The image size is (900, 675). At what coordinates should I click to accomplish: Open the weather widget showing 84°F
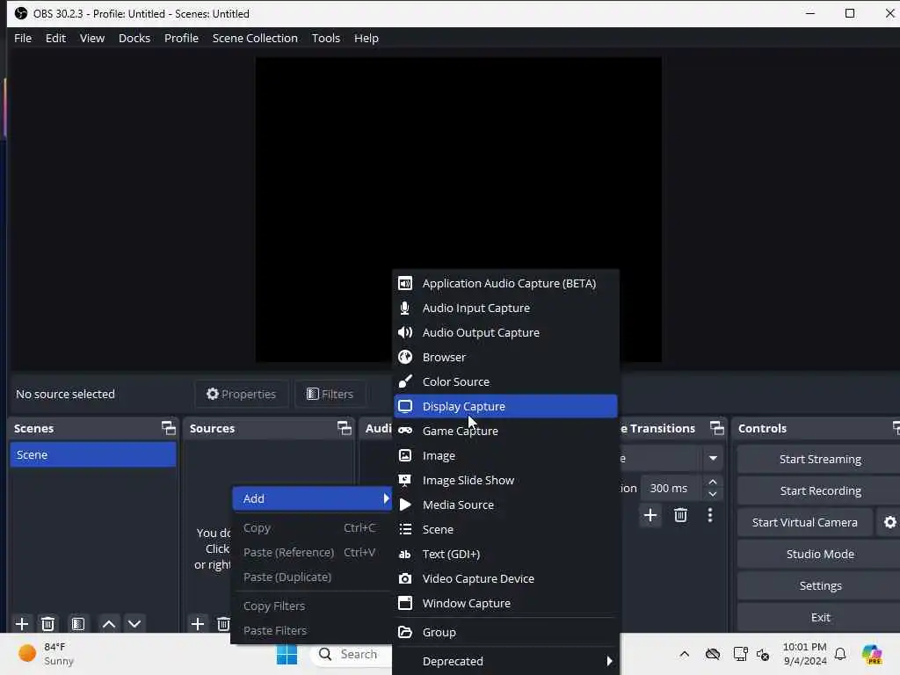[47, 654]
